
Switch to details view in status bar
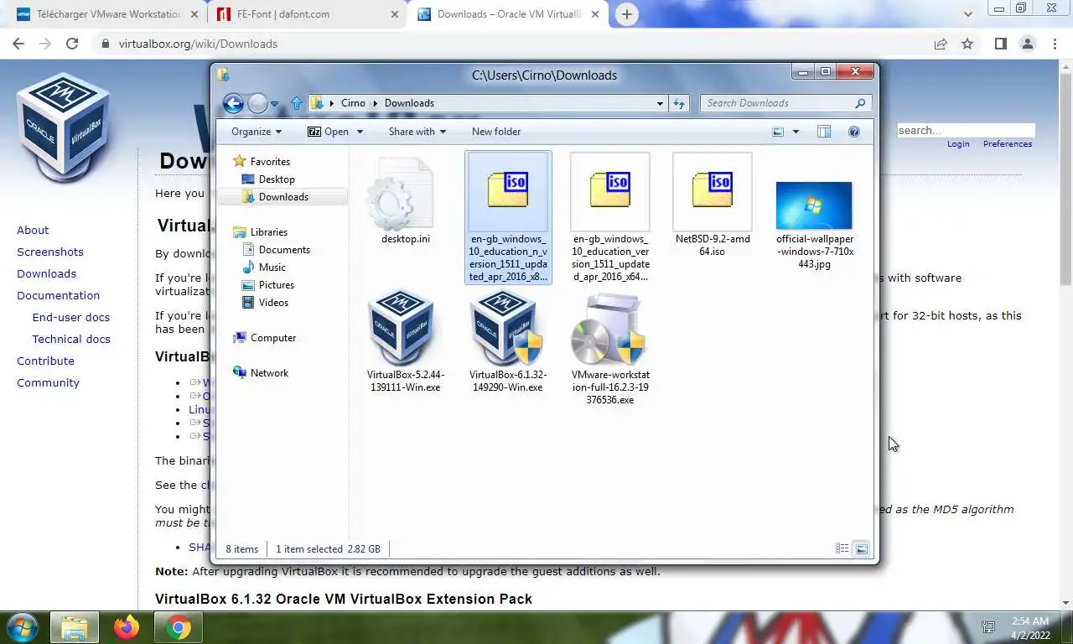click(x=842, y=549)
